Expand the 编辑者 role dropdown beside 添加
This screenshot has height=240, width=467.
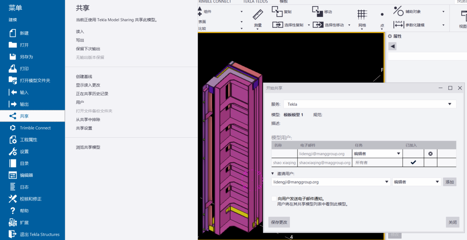(437, 182)
